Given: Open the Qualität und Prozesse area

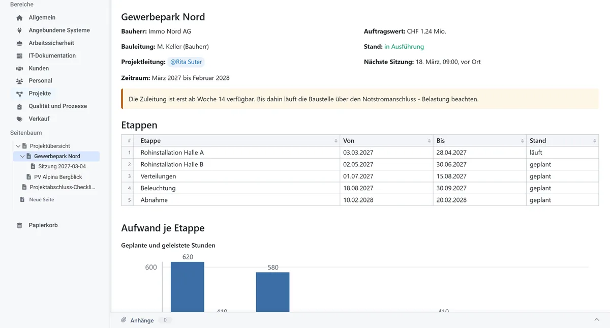Looking at the screenshot, I should tap(58, 106).
